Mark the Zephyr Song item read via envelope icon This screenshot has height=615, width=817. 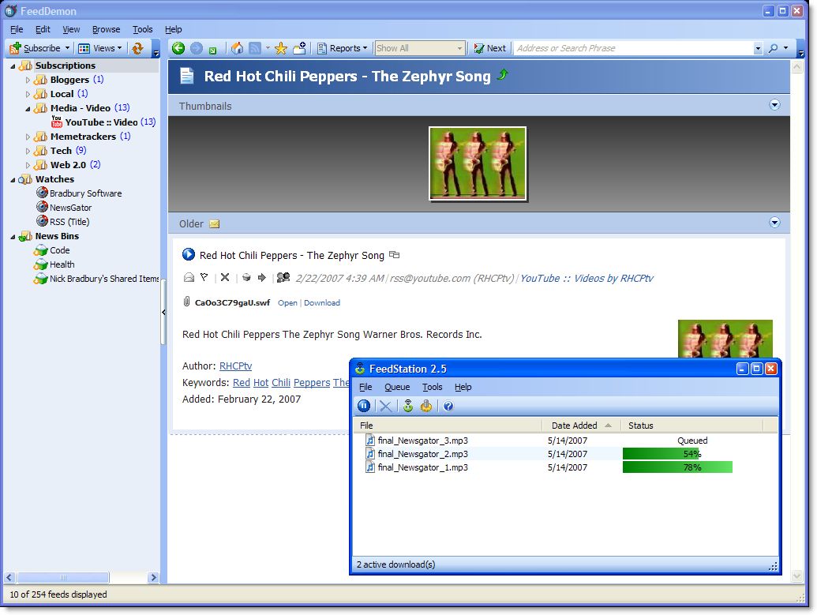[189, 278]
